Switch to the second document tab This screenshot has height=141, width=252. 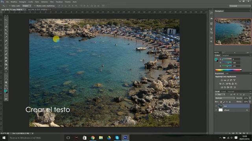pos(38,9)
